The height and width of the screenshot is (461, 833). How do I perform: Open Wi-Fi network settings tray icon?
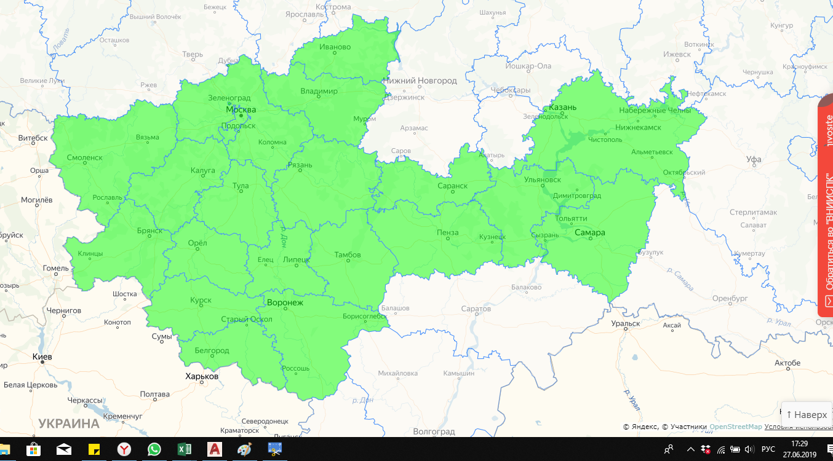pyautogui.click(x=720, y=449)
